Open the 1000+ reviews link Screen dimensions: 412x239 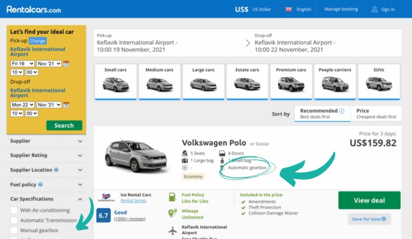[130, 219]
